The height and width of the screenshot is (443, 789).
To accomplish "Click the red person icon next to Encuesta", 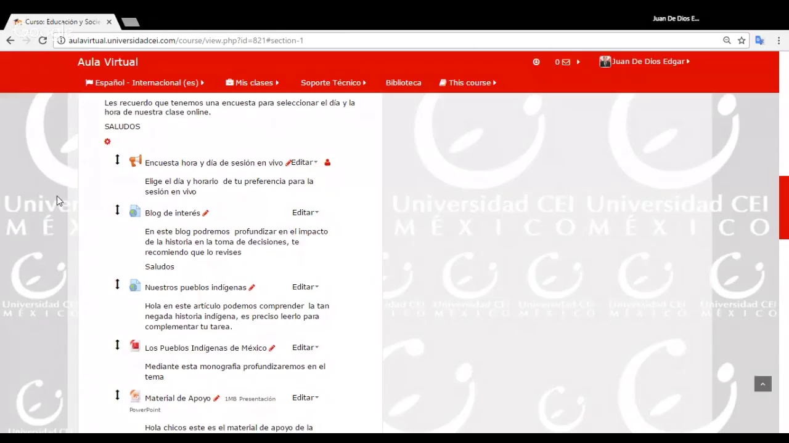I will (327, 162).
